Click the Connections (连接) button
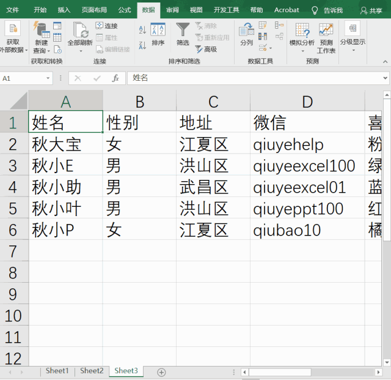Viewport: 391px width, 380px height. coord(107,26)
